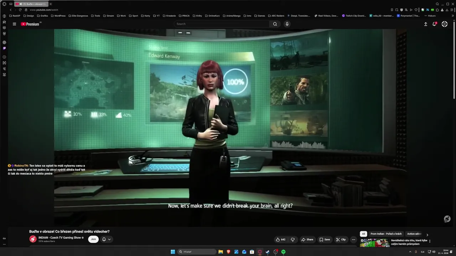Switch SLK keyboard language indicator
The width and height of the screenshot is (456, 256).
[x=423, y=252]
